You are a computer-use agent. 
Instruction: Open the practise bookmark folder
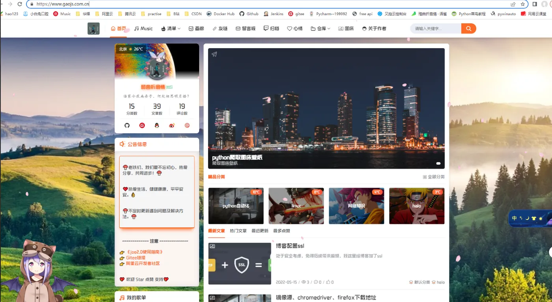click(x=151, y=14)
